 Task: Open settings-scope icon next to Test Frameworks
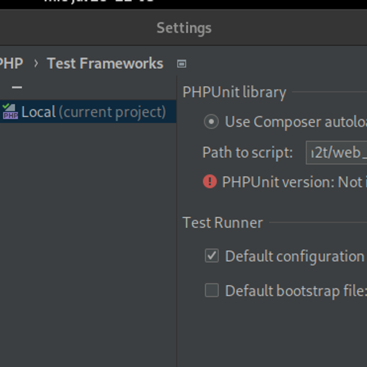(x=182, y=64)
